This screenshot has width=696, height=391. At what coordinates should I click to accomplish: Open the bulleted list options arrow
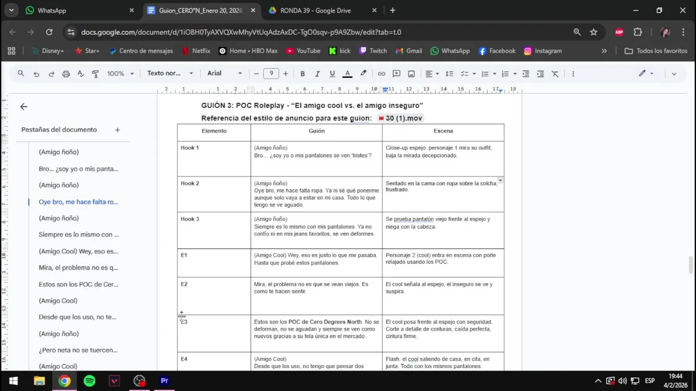coord(494,74)
